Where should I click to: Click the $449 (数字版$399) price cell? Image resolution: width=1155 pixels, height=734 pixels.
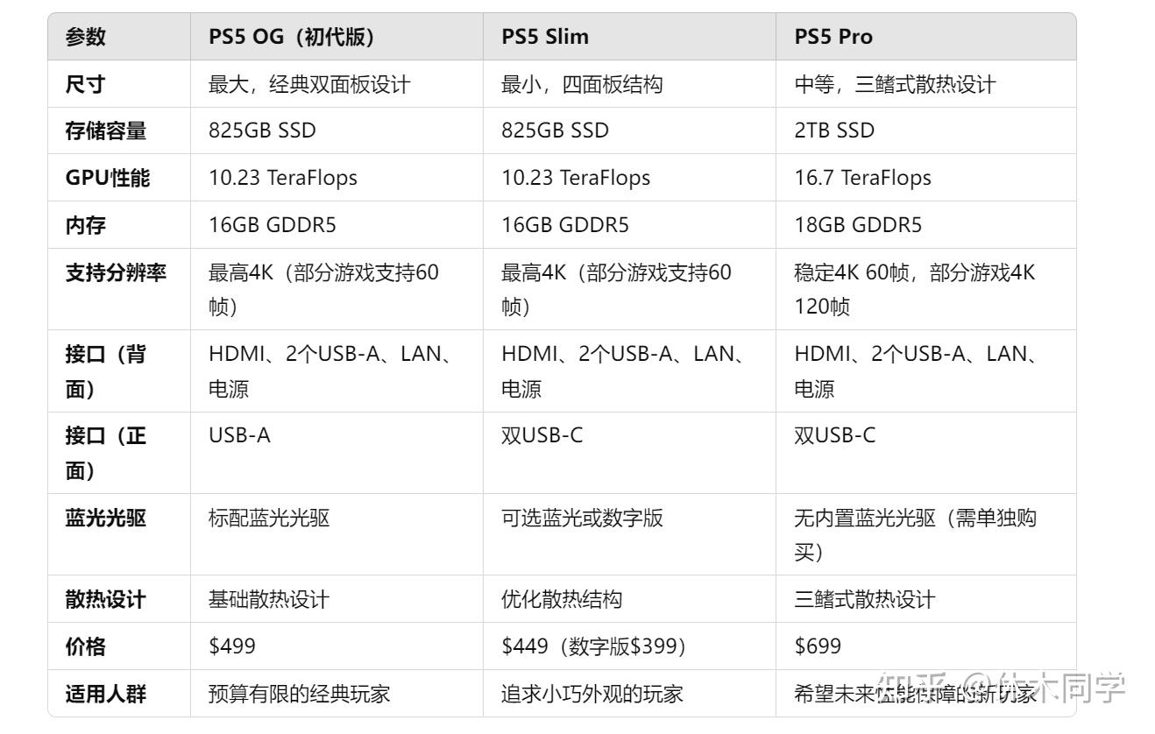[593, 646]
